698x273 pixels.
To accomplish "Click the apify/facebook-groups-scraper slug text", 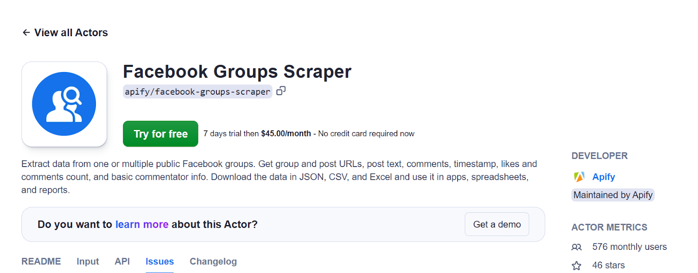I will 197,92.
